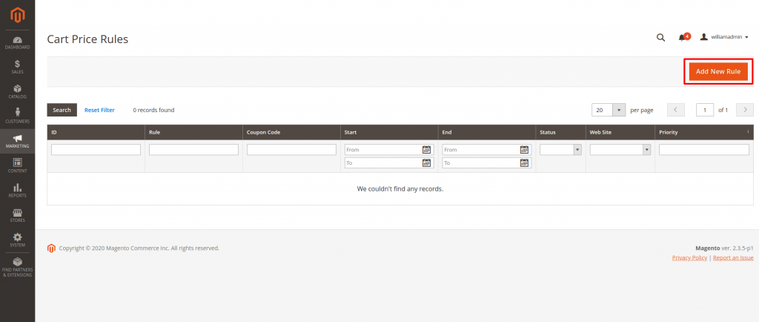This screenshot has width=759, height=322.
Task: Open the Sales menu icon
Action: [x=17, y=67]
